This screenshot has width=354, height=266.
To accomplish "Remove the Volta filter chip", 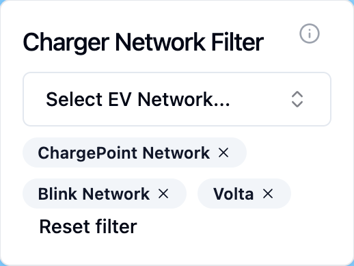I will 268,194.
